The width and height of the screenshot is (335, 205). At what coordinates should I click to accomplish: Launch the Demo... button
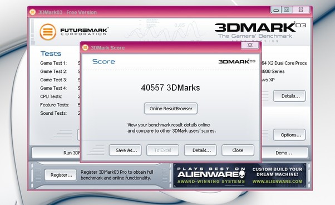click(x=284, y=153)
